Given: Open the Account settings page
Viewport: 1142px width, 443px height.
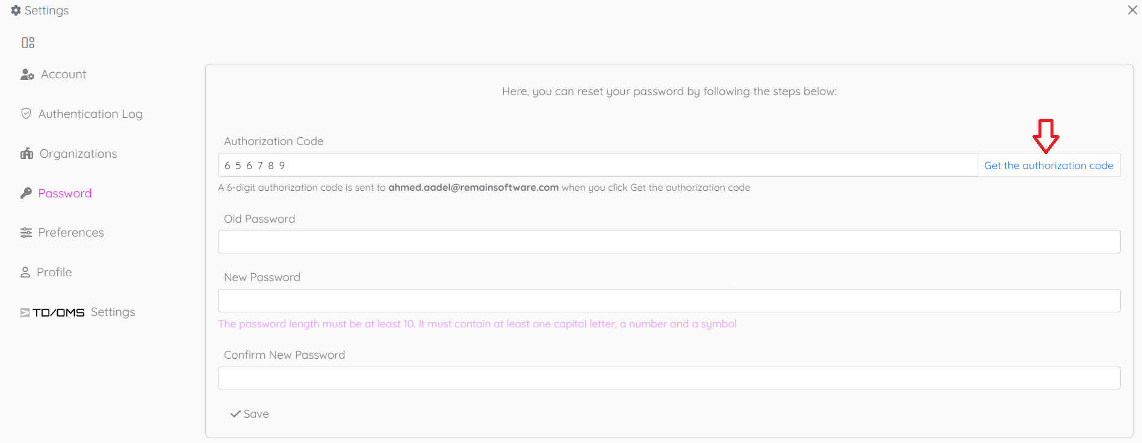Looking at the screenshot, I should coord(63,74).
